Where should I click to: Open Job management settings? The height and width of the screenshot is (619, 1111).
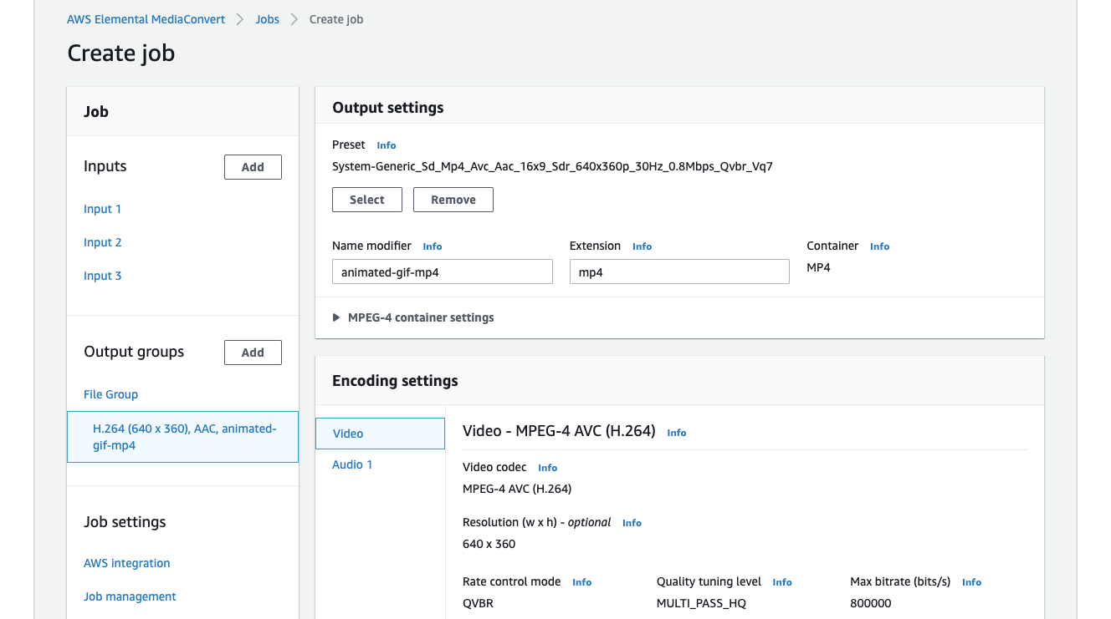130,596
